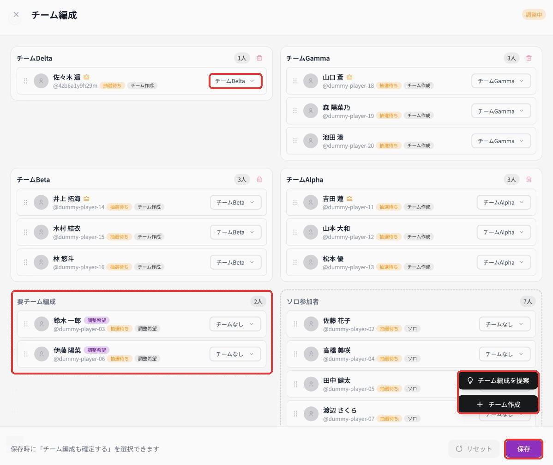The image size is (553, 465).
Task: Click the avatar of 木村 結衣
Action: click(41, 232)
